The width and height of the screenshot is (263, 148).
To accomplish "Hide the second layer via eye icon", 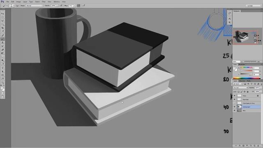I will (x=235, y=99).
